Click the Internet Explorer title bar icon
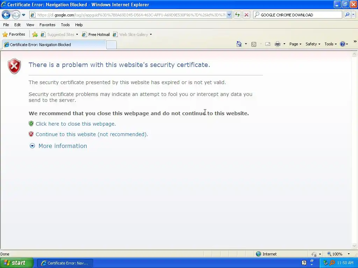Screen dimensions: 358x268 click(x=3, y=4)
